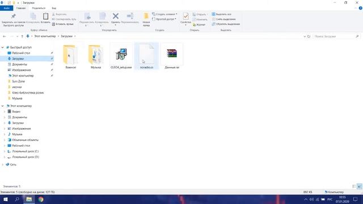The height and width of the screenshot is (204, 363).
Task: Click the Pin to Quick access ribbon icon
Action: [14, 16]
